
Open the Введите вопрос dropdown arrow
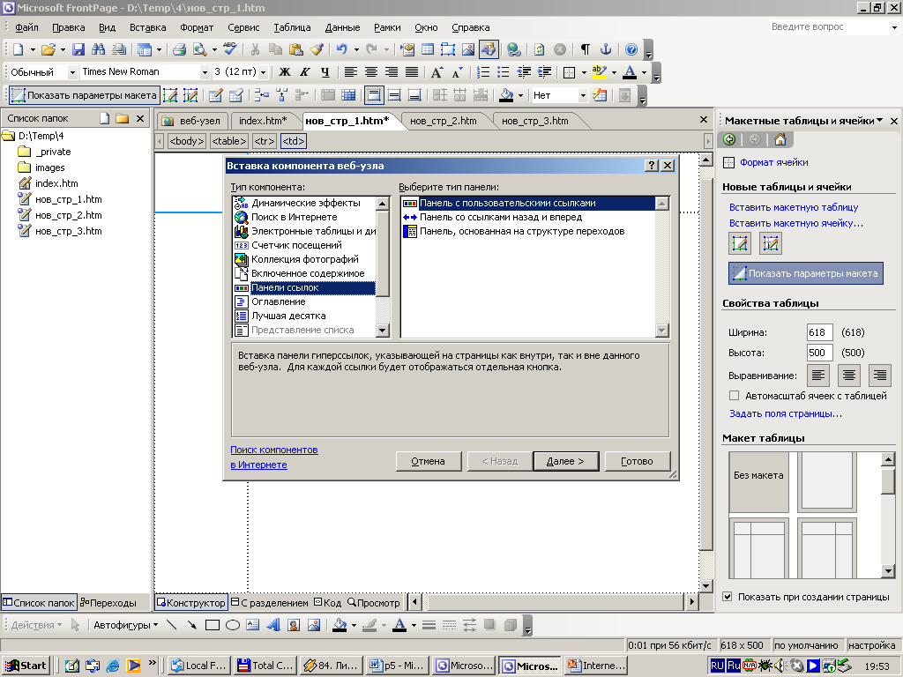coord(894,27)
